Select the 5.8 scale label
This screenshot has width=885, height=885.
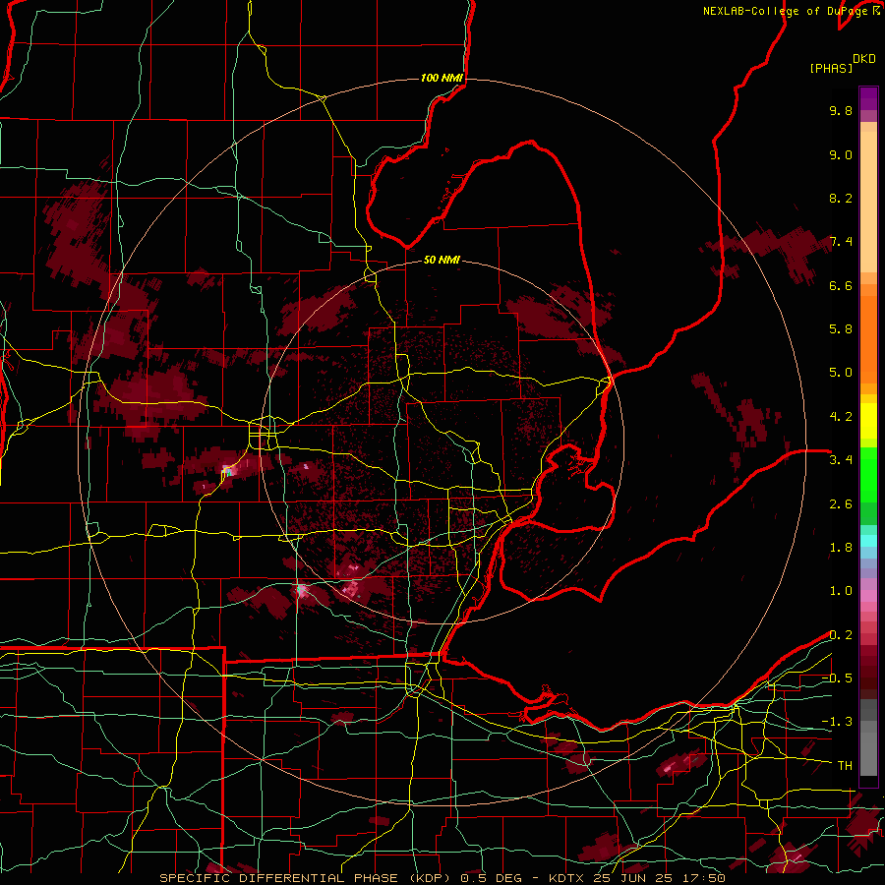click(841, 329)
